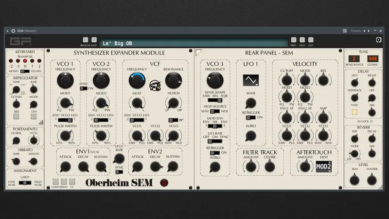
Task: Open the plugin settings gear at top right
Action: coord(379,40)
